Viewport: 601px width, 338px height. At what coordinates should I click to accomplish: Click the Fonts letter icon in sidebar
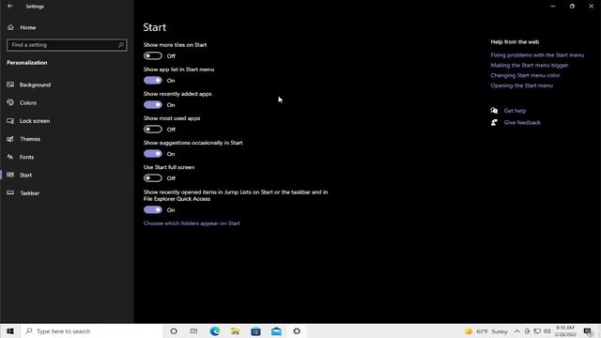(10, 157)
